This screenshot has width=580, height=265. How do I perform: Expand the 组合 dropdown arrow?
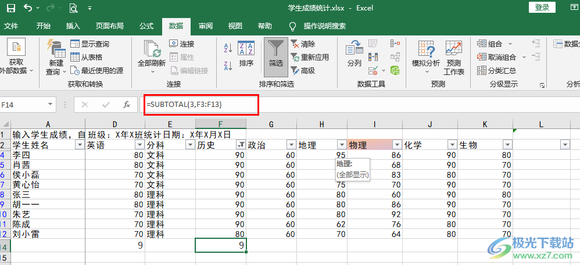[510, 44]
